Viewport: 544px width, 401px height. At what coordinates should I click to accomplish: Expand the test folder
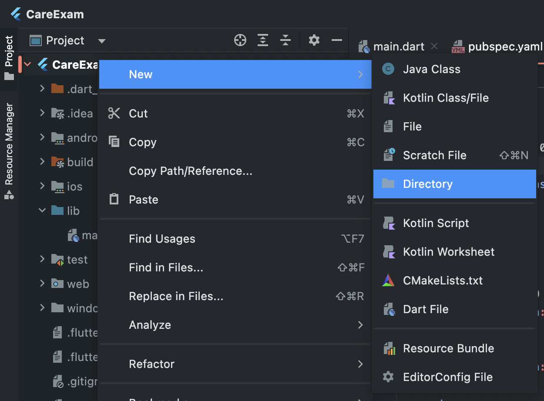(x=42, y=259)
